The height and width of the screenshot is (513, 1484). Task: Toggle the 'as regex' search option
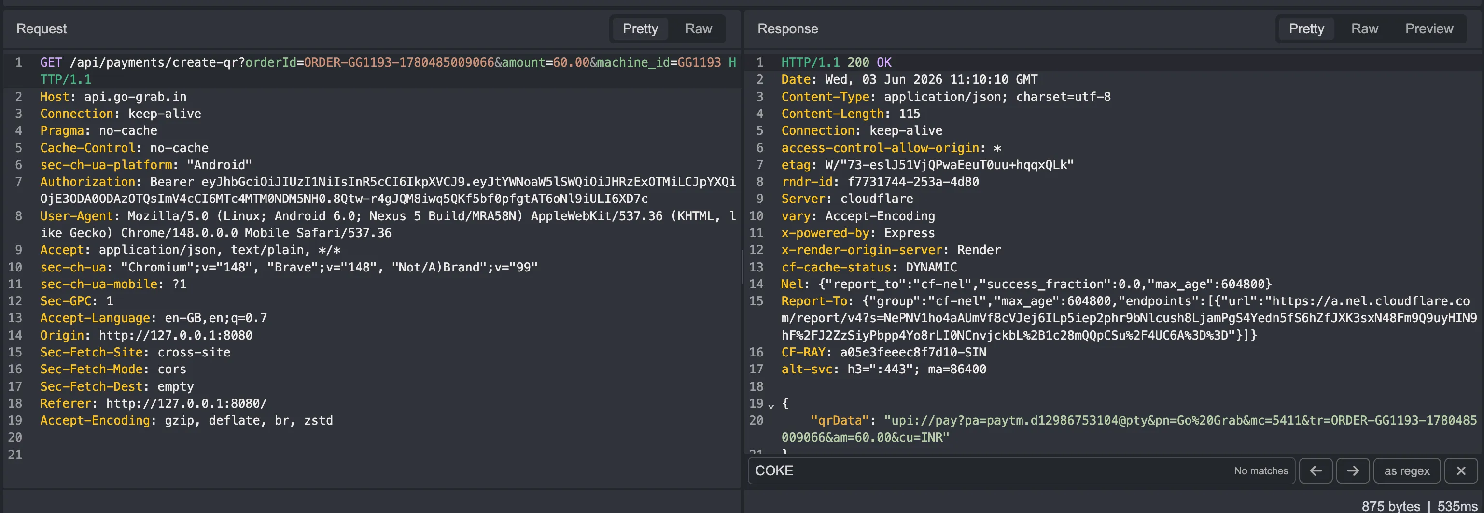tap(1407, 471)
